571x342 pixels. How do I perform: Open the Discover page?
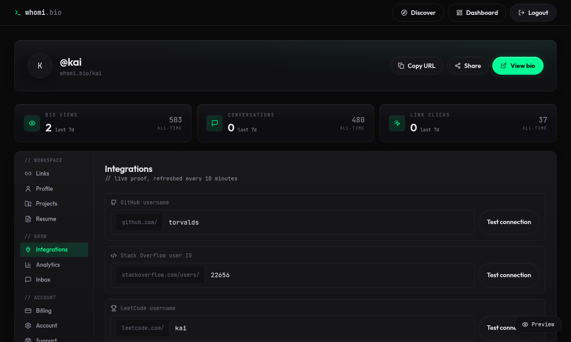pos(418,13)
